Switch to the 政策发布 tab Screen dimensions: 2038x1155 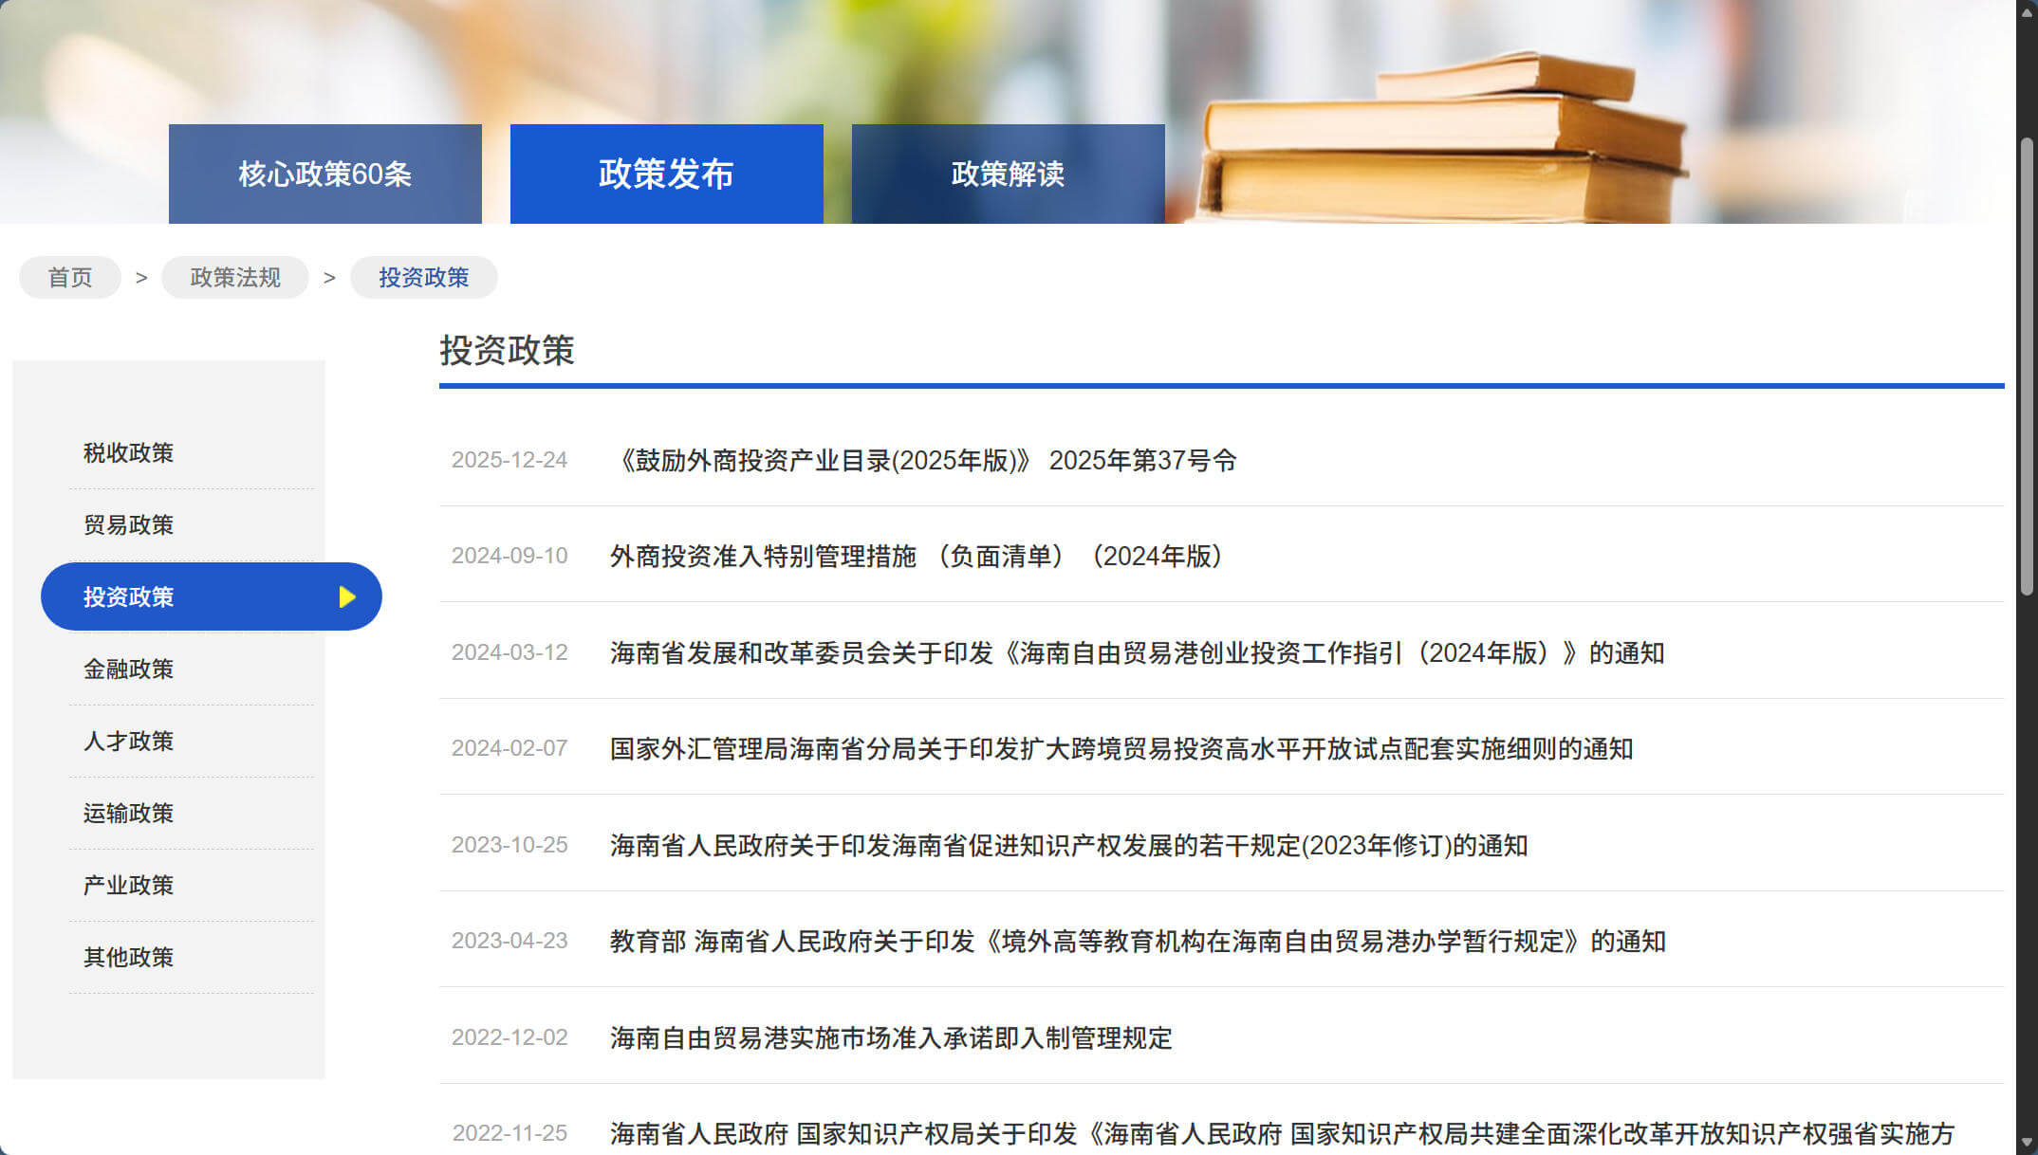666,174
